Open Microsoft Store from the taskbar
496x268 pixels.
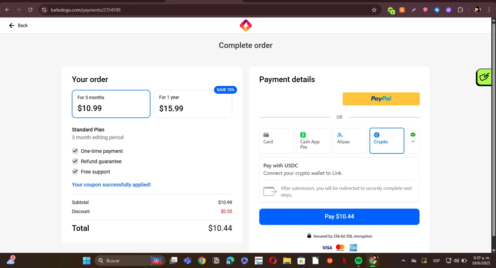(x=301, y=261)
